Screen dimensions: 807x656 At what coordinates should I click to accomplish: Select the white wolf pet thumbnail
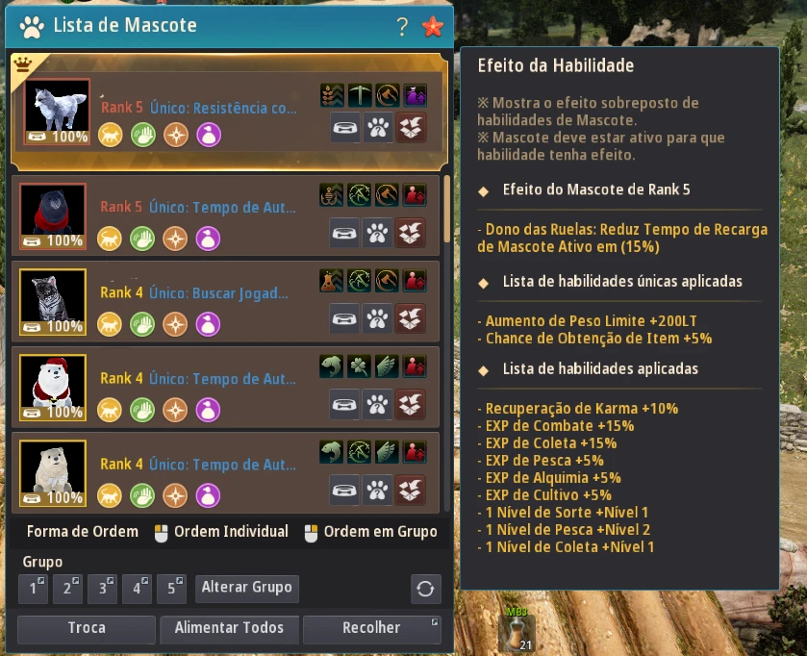(x=57, y=112)
